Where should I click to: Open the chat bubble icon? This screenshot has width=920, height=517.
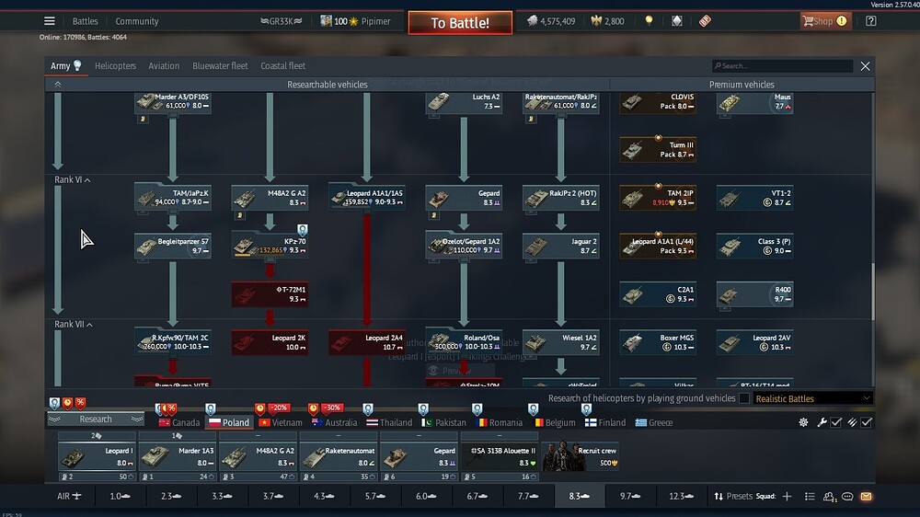tap(847, 497)
